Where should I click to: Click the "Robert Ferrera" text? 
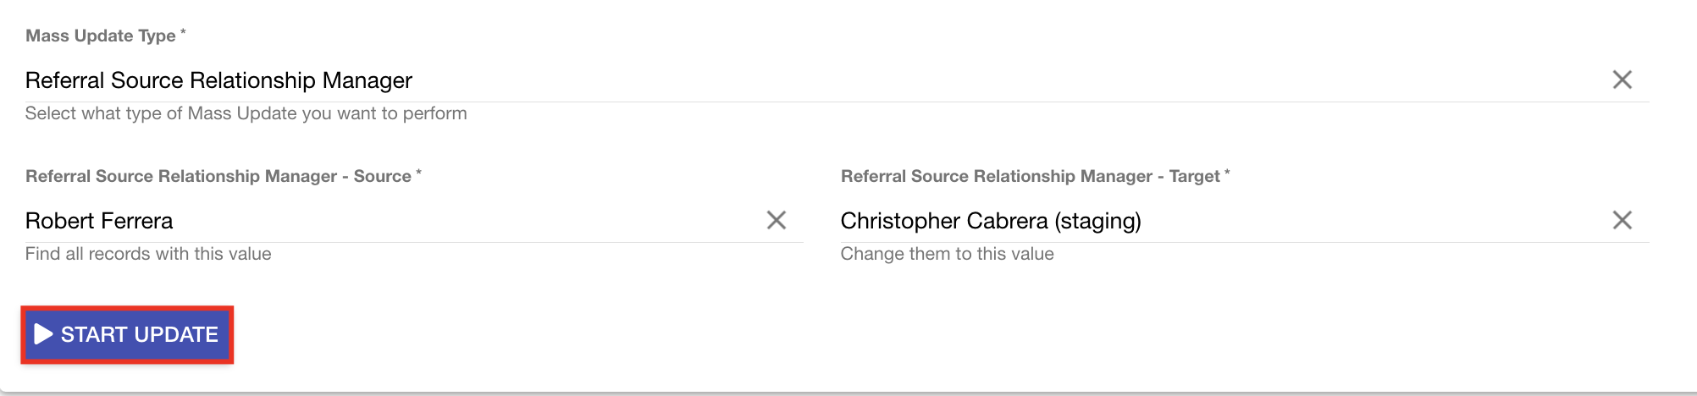(99, 221)
